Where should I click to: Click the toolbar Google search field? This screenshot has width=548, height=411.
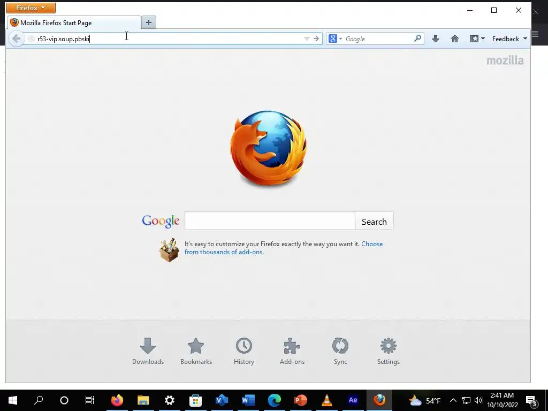378,39
